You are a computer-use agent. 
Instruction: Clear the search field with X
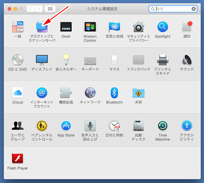click(193, 9)
